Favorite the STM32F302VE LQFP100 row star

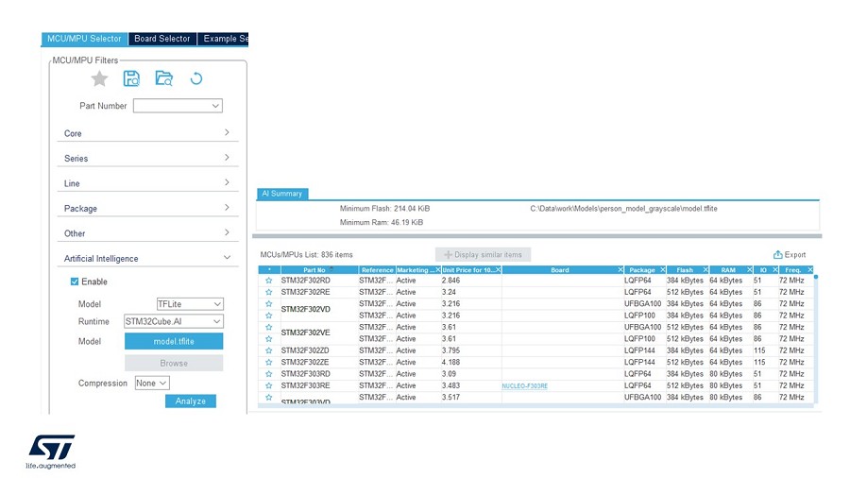(269, 339)
